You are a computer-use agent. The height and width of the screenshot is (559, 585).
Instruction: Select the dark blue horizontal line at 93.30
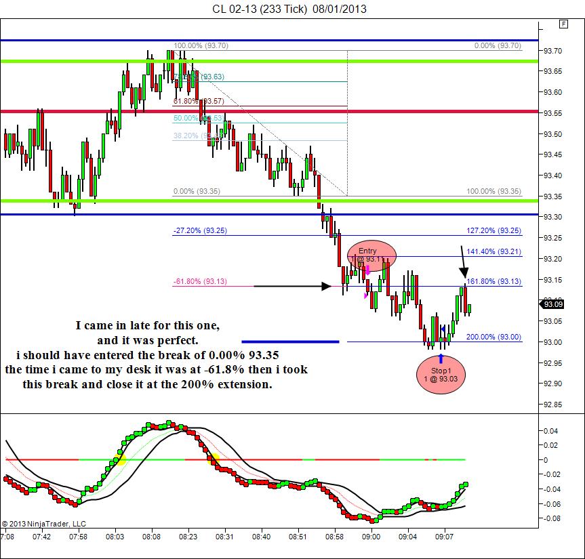tap(269, 214)
